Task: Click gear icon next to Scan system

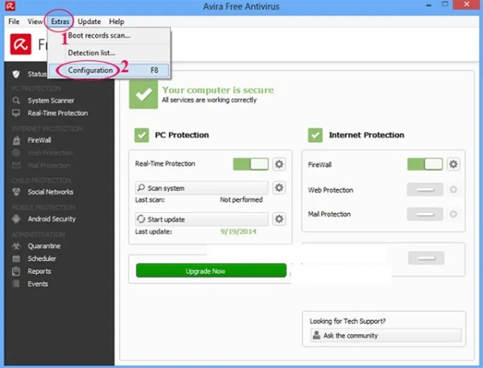Action: [279, 188]
